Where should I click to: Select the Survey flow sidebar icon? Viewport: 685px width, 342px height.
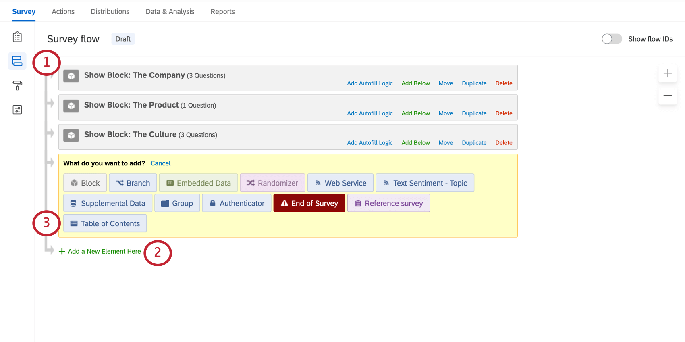17,61
